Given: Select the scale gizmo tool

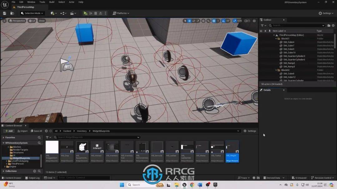Looking at the screenshot, I should pos(198,21).
